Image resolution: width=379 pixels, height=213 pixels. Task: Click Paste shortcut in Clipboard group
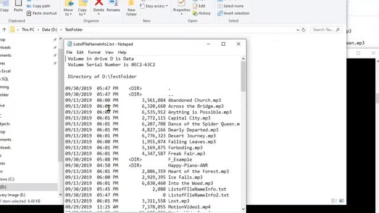point(42,13)
